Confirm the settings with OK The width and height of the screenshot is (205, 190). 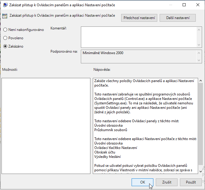(x=142, y=182)
